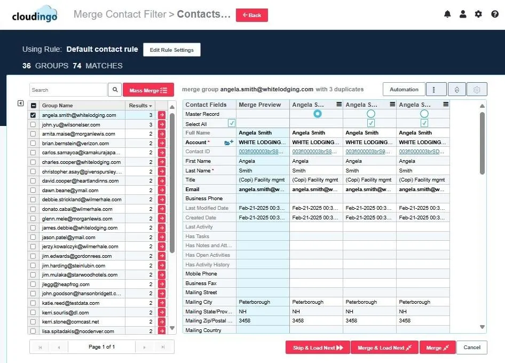Click Merge & Load Next button
Image resolution: width=505 pixels, height=363 pixels.
click(x=384, y=348)
